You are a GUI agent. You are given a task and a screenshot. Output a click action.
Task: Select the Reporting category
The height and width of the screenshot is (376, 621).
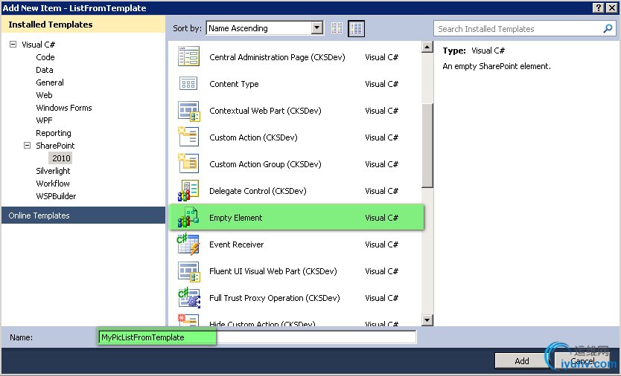click(x=54, y=133)
